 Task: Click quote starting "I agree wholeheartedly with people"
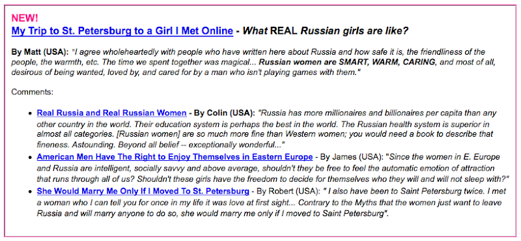[248, 62]
